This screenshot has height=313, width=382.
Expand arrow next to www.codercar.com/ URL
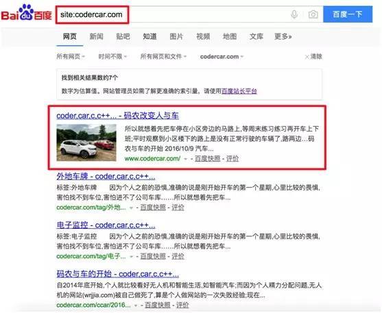[x=185, y=159]
